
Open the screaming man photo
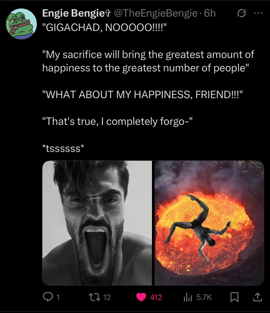point(97,223)
